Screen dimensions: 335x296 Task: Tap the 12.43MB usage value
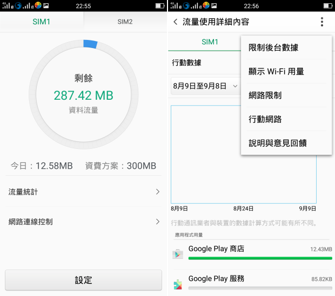point(321,249)
